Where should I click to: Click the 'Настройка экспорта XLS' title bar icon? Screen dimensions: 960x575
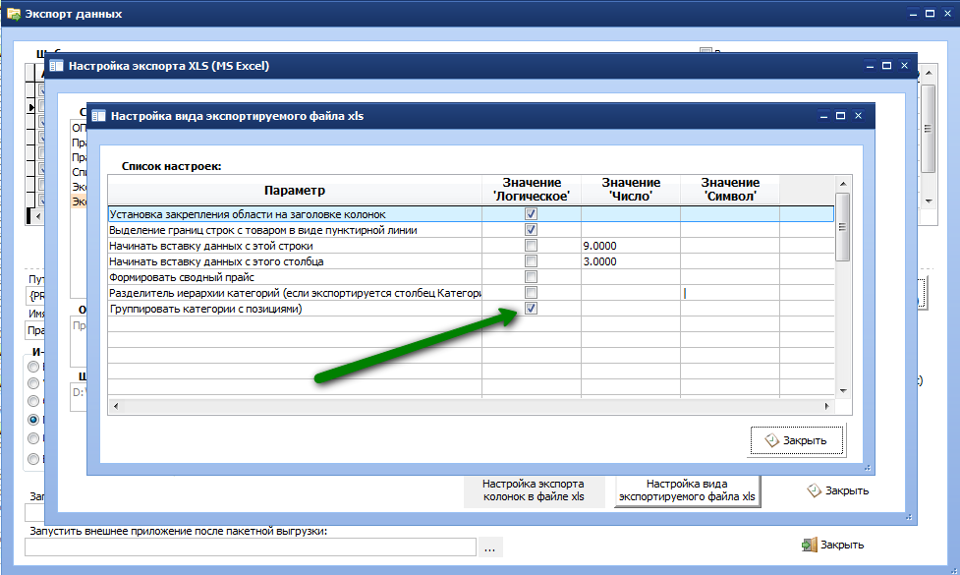click(56, 66)
